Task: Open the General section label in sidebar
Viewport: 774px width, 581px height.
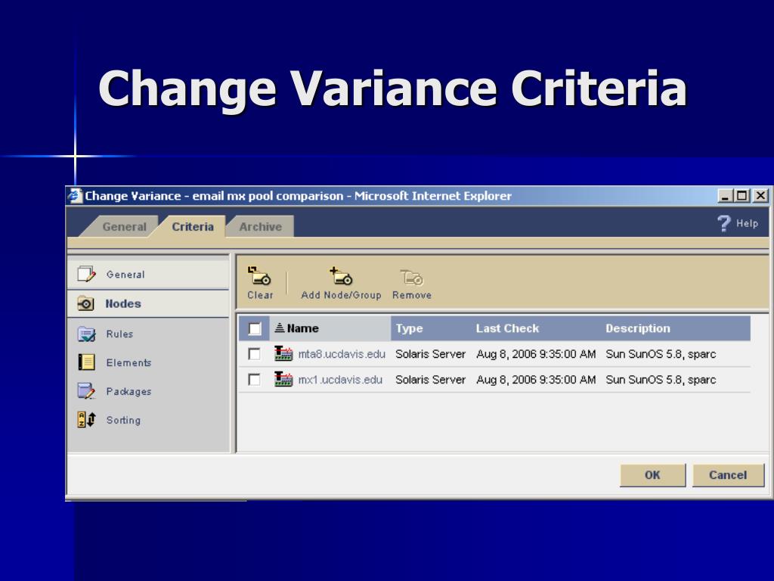Action: point(125,275)
